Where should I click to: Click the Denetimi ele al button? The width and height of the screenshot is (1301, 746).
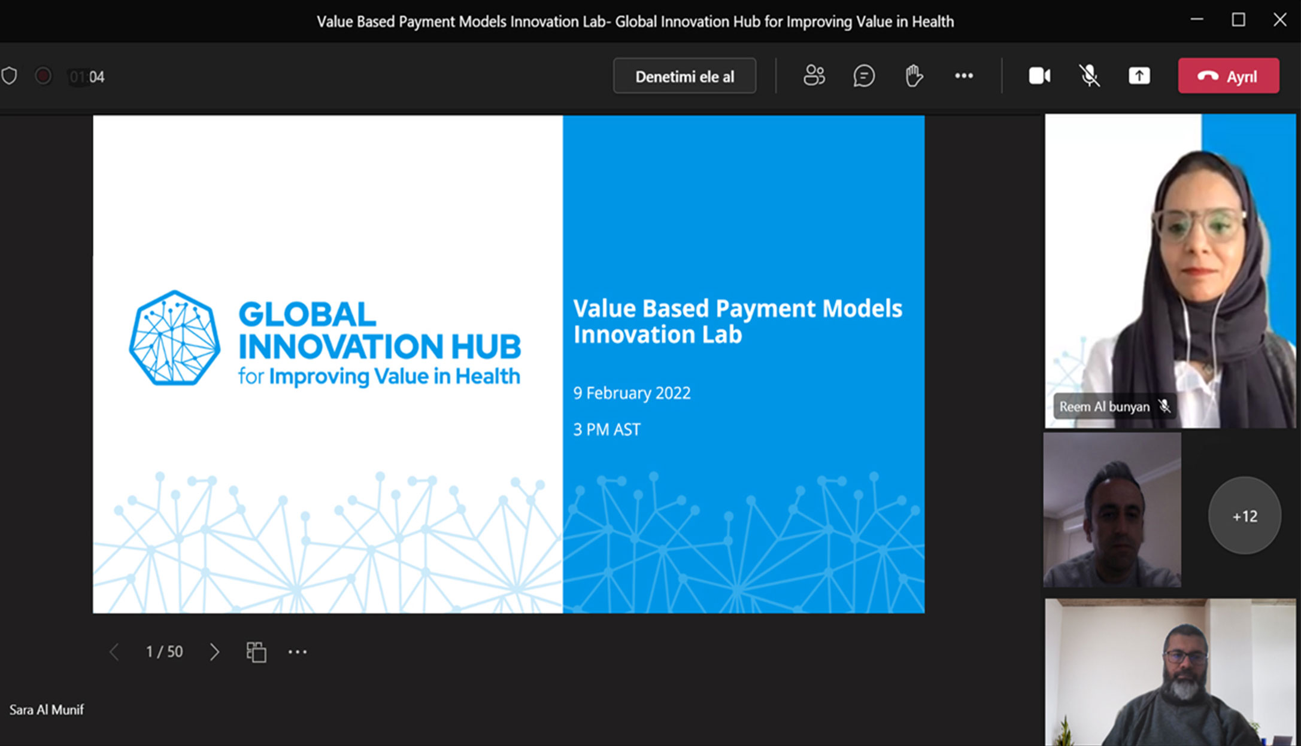(684, 75)
